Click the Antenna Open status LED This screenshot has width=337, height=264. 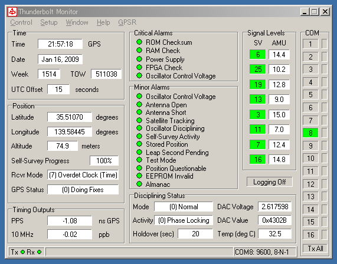(139, 104)
